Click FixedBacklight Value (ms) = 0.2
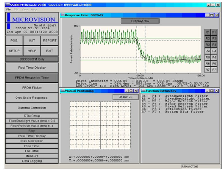This screenshot has height=170, width=223. [32, 121]
